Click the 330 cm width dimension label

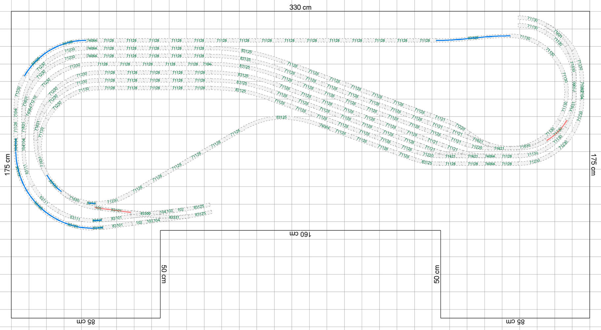point(300,7)
